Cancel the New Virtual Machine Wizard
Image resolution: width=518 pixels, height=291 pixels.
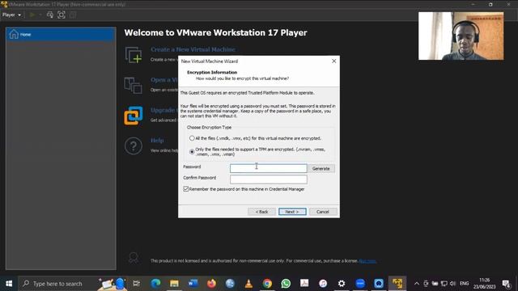tap(323, 212)
